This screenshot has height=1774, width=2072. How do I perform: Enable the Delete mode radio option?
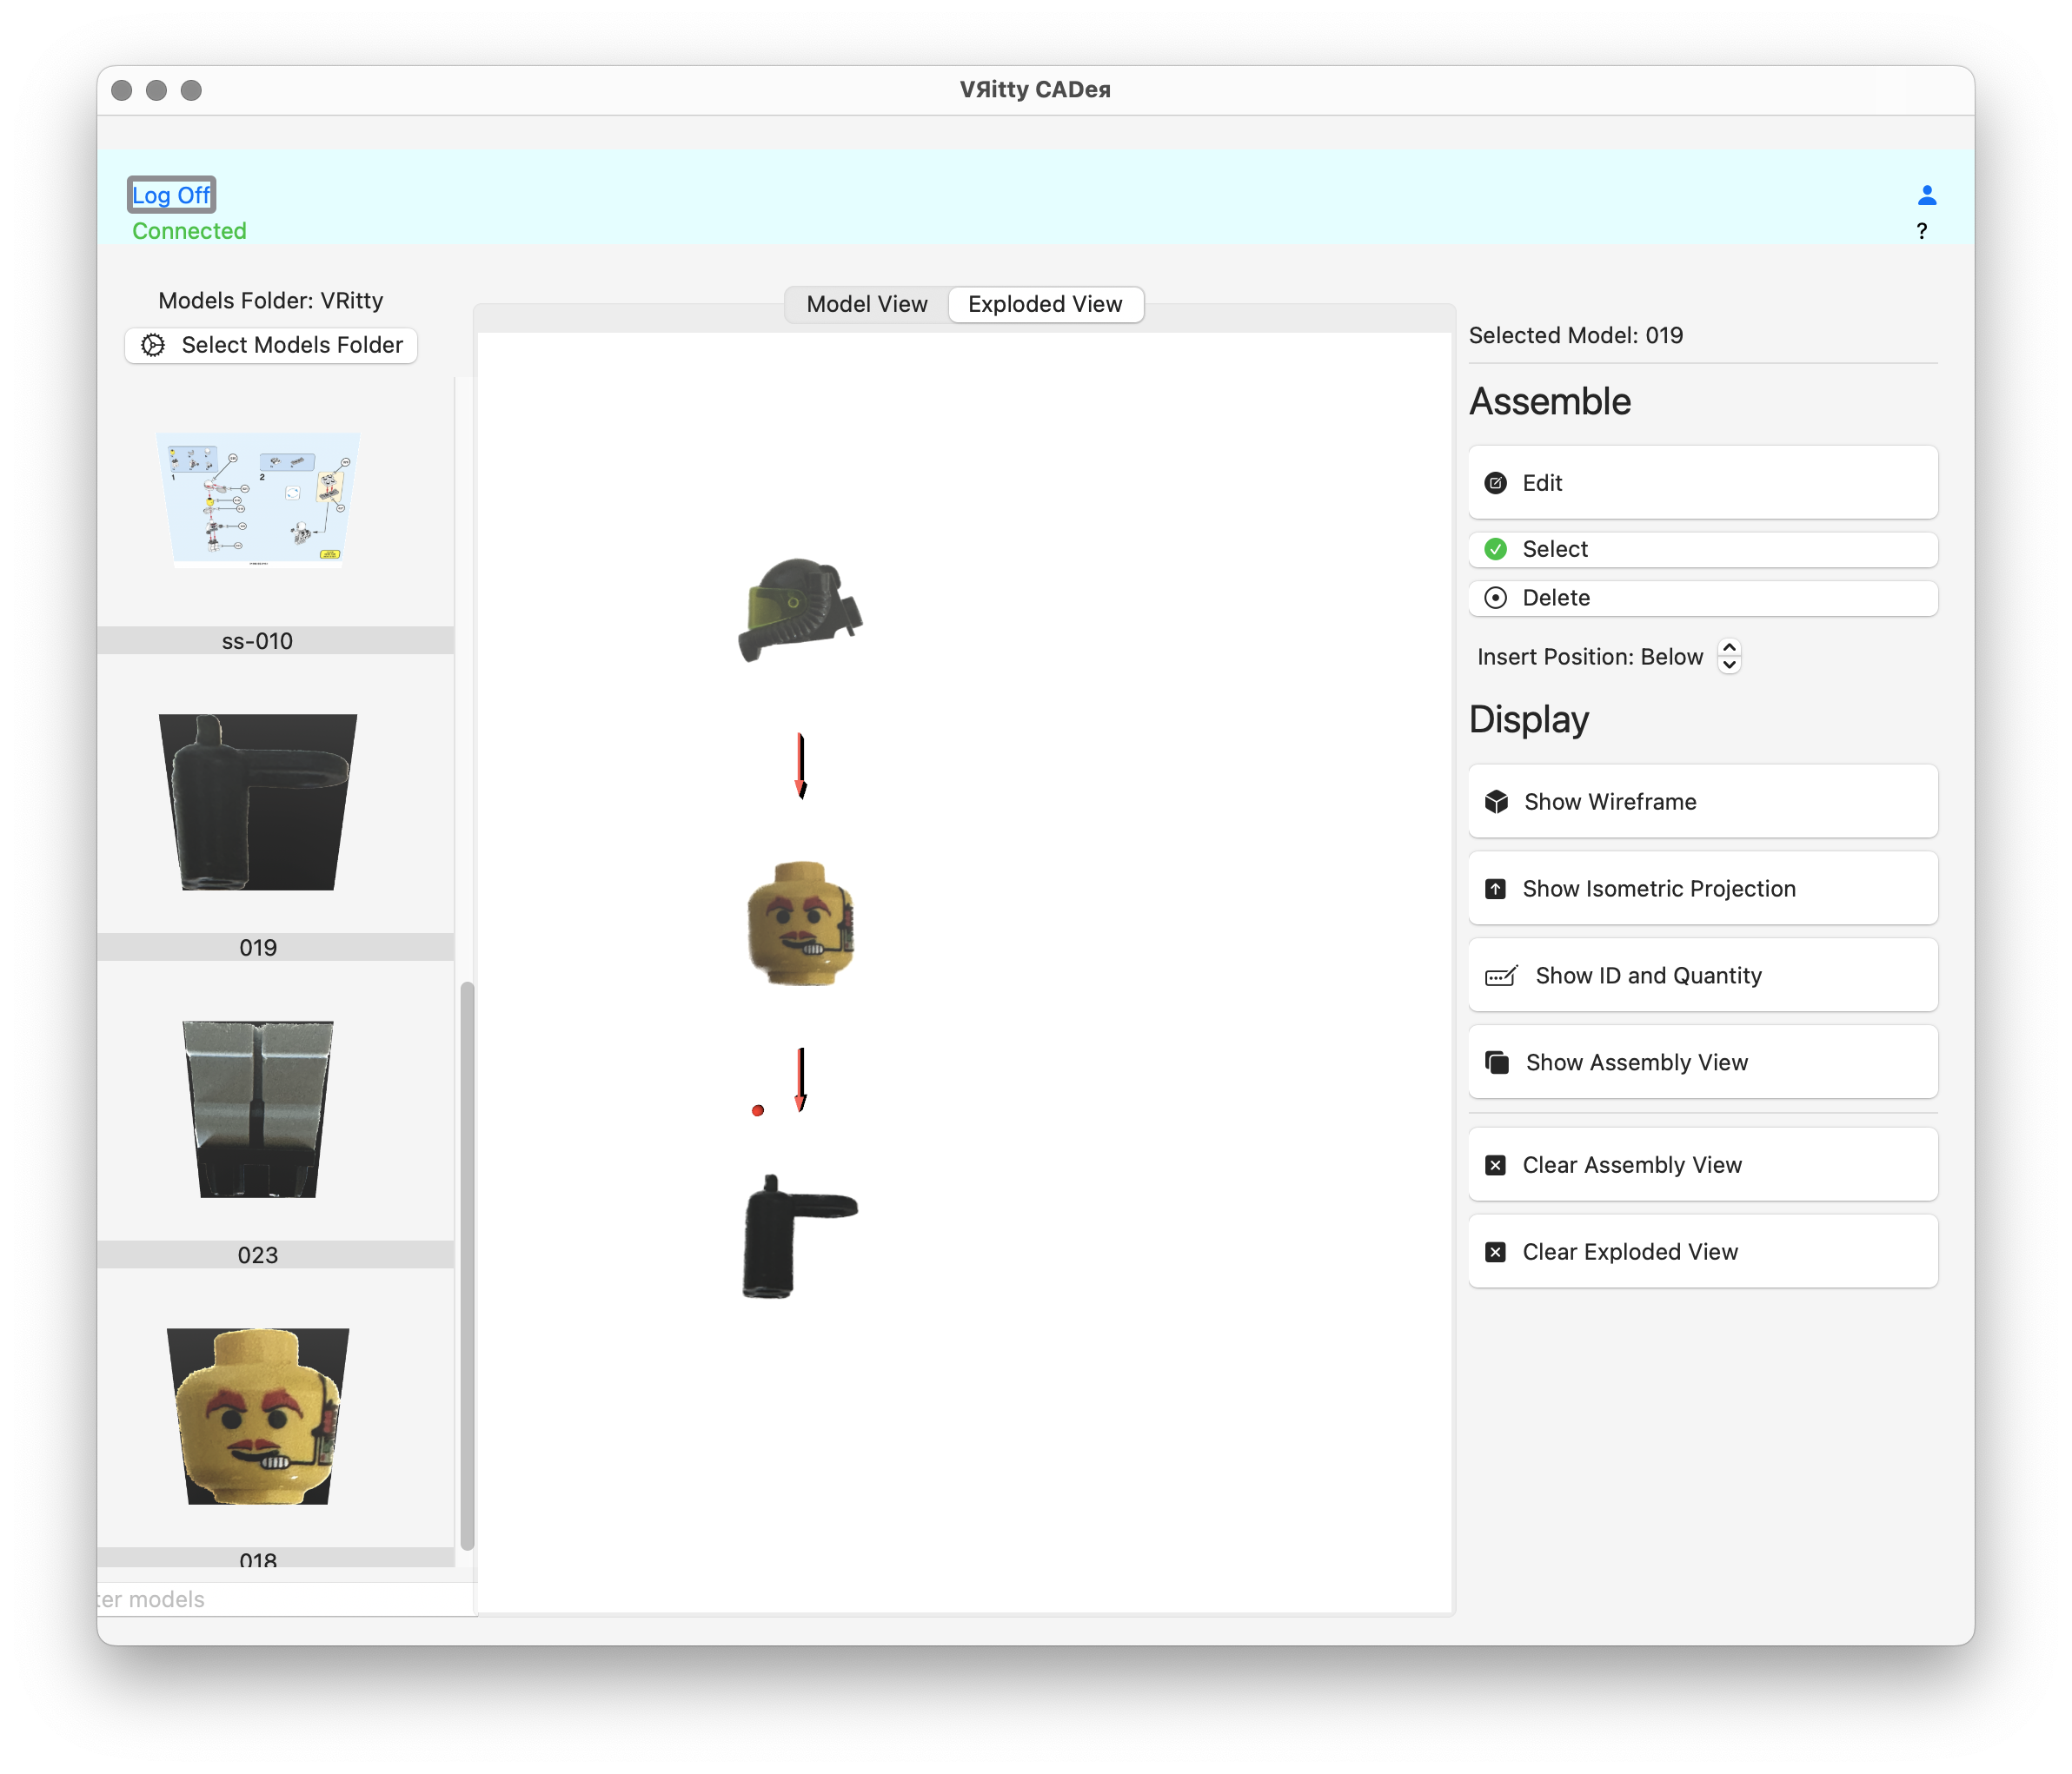(1495, 598)
